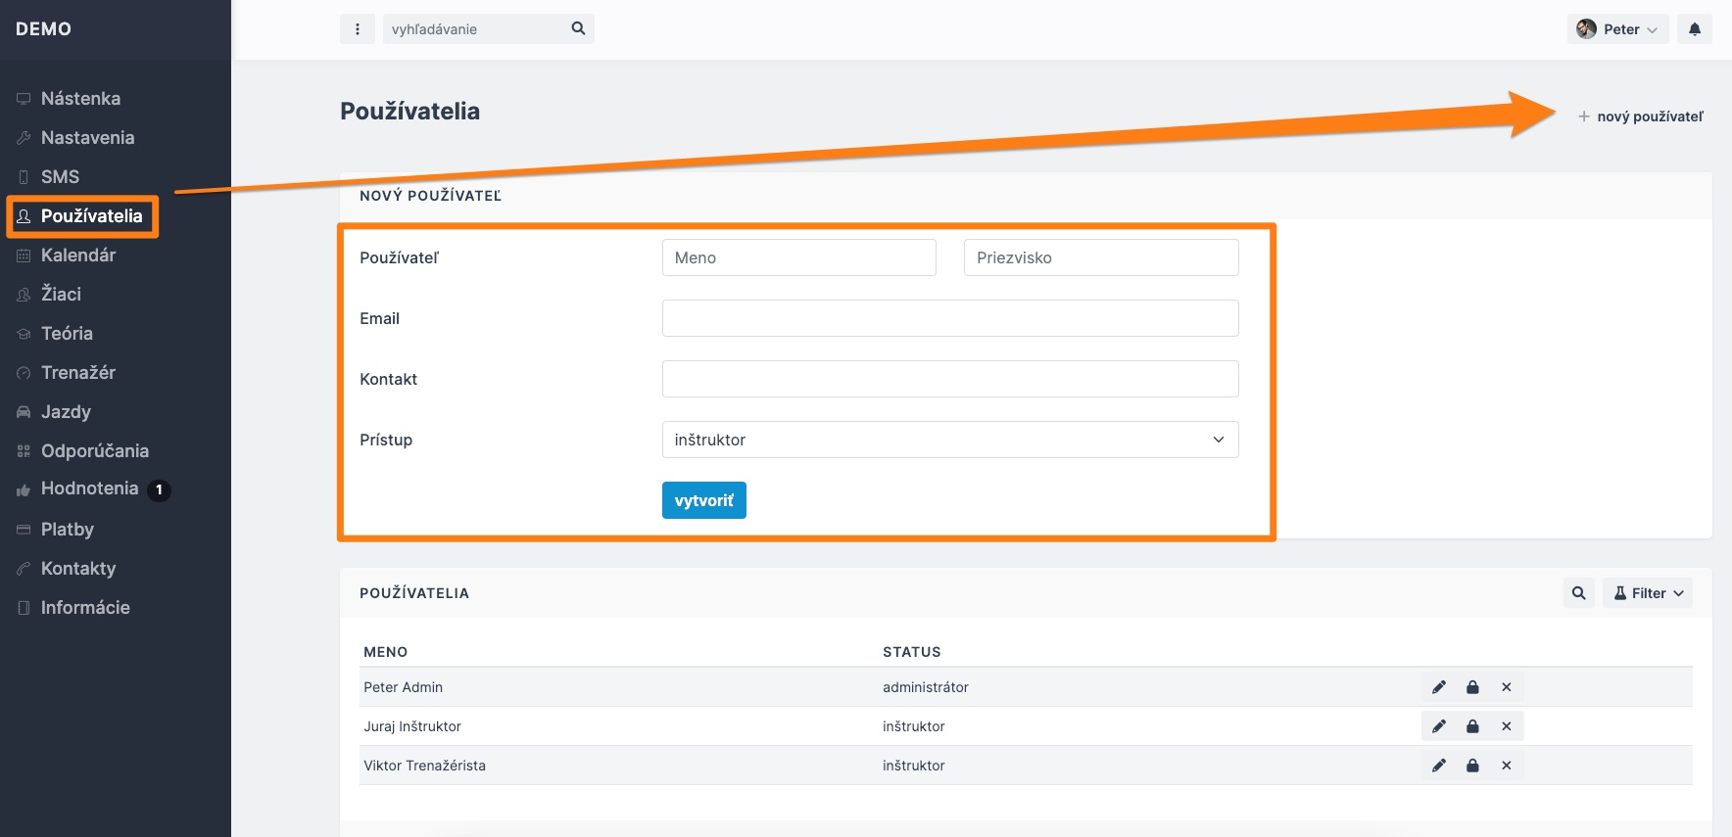
Task: Focus the Email input field
Action: tap(949, 318)
